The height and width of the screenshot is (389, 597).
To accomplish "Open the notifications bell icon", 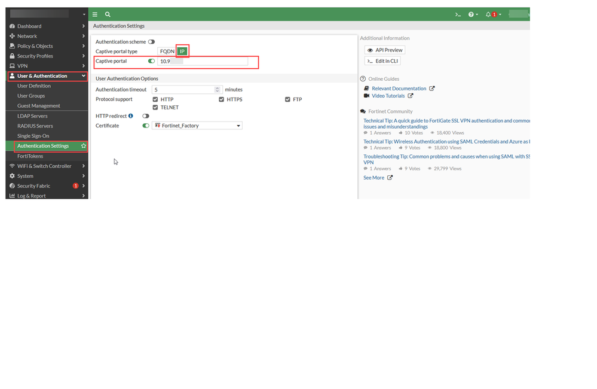I will pos(488,14).
